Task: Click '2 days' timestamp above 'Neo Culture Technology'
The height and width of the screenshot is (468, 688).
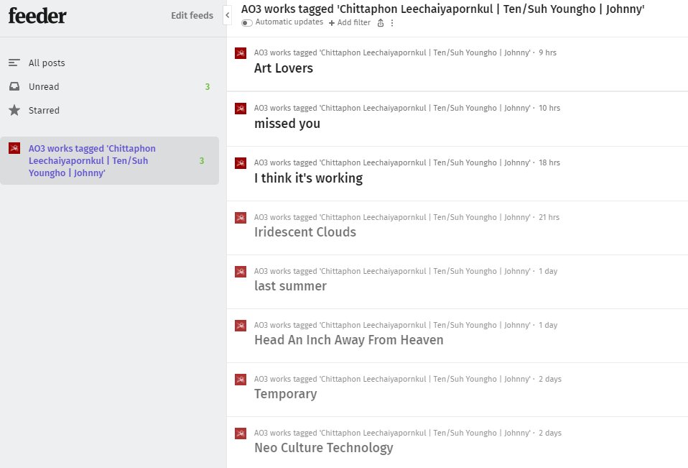Action: tap(550, 433)
